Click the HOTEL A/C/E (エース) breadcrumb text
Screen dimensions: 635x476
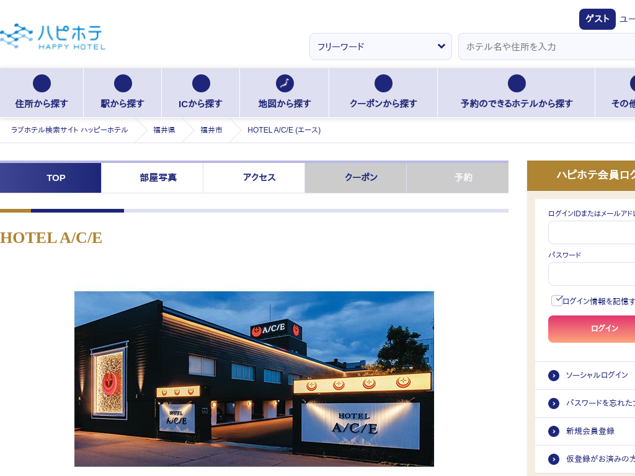coord(284,130)
